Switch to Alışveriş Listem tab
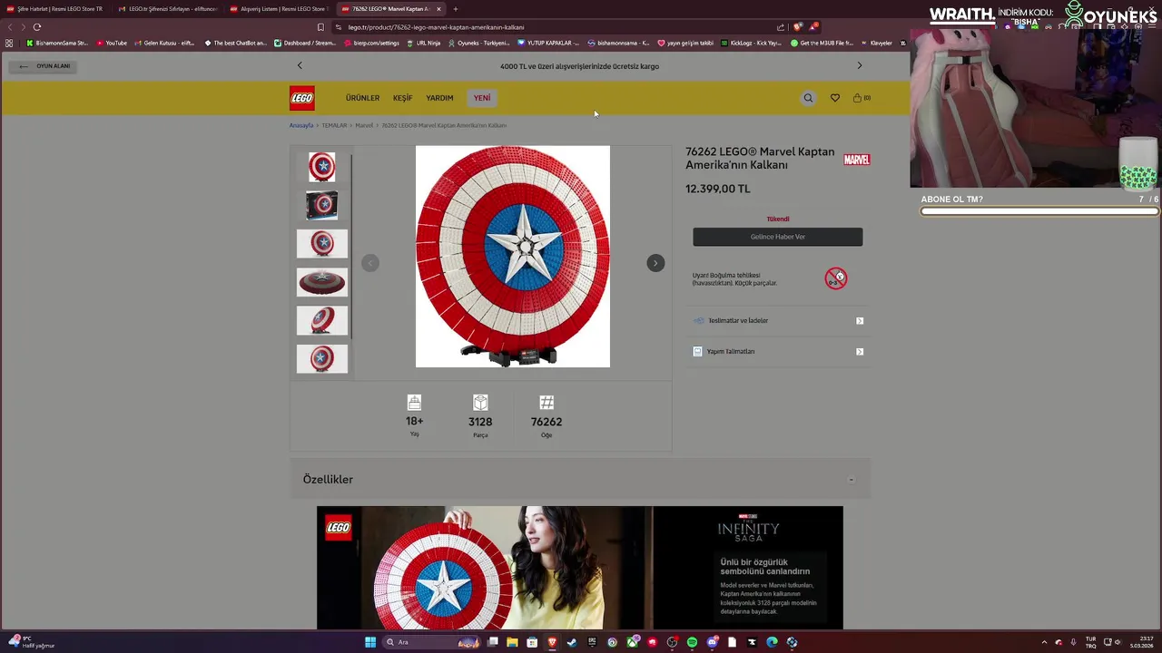Screen dimensions: 1162x653 point(278,9)
